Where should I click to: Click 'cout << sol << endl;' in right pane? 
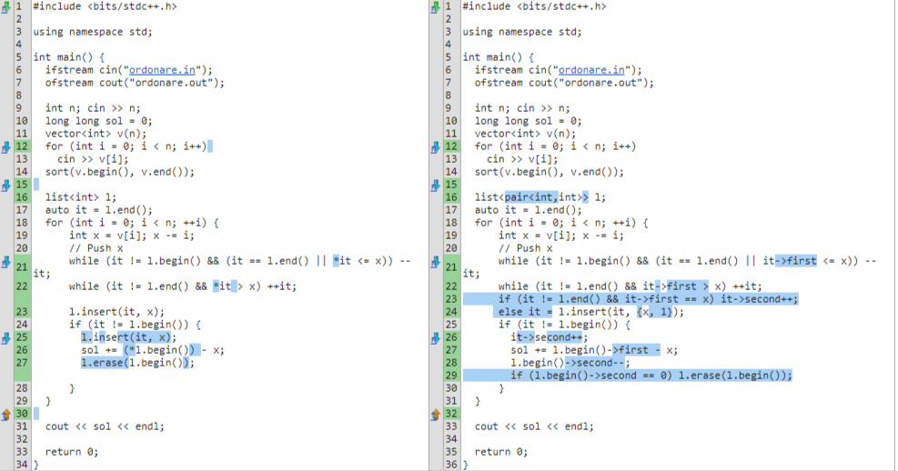tap(534, 426)
